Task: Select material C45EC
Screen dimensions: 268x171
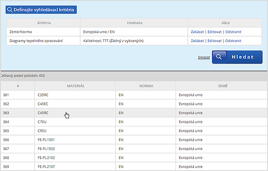Action: (x=43, y=104)
